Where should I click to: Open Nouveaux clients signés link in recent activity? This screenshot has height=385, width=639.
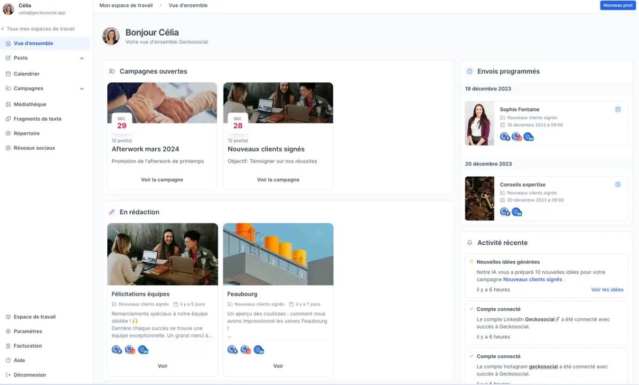click(x=532, y=279)
